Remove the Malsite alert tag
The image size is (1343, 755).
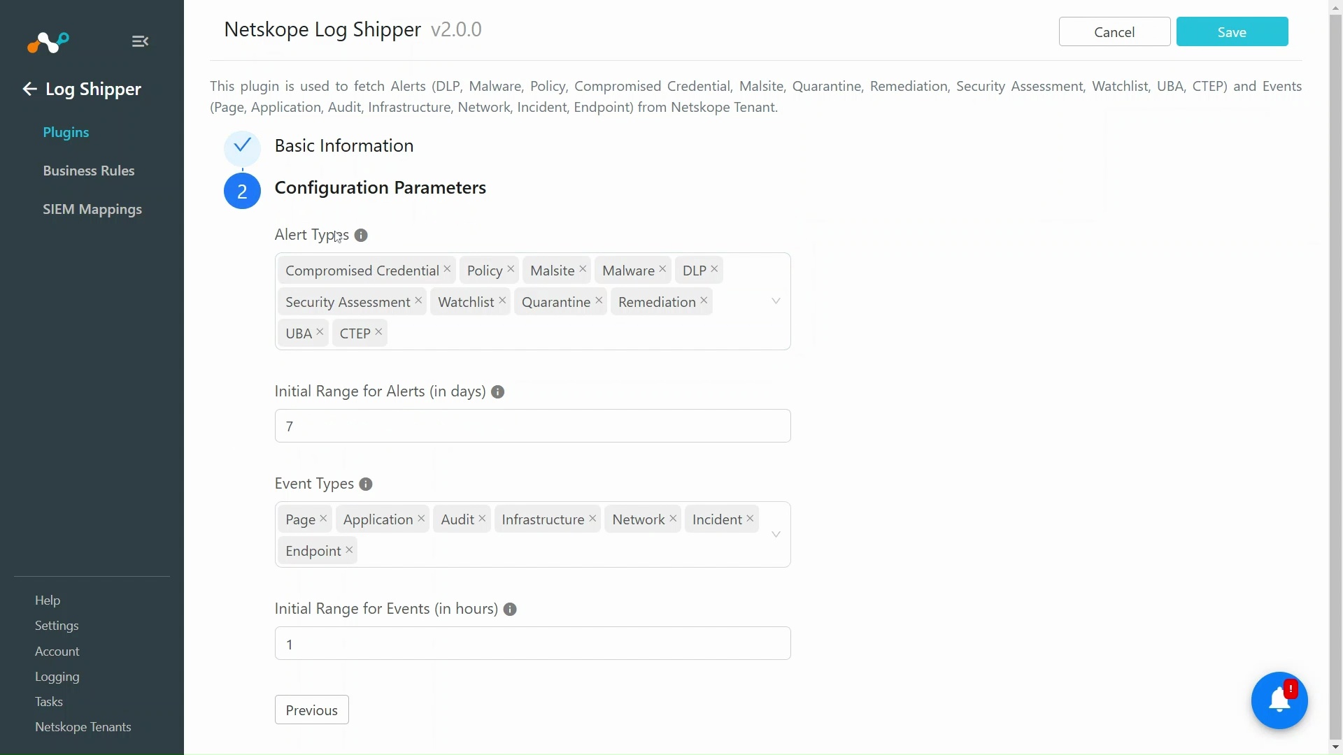[x=583, y=269]
